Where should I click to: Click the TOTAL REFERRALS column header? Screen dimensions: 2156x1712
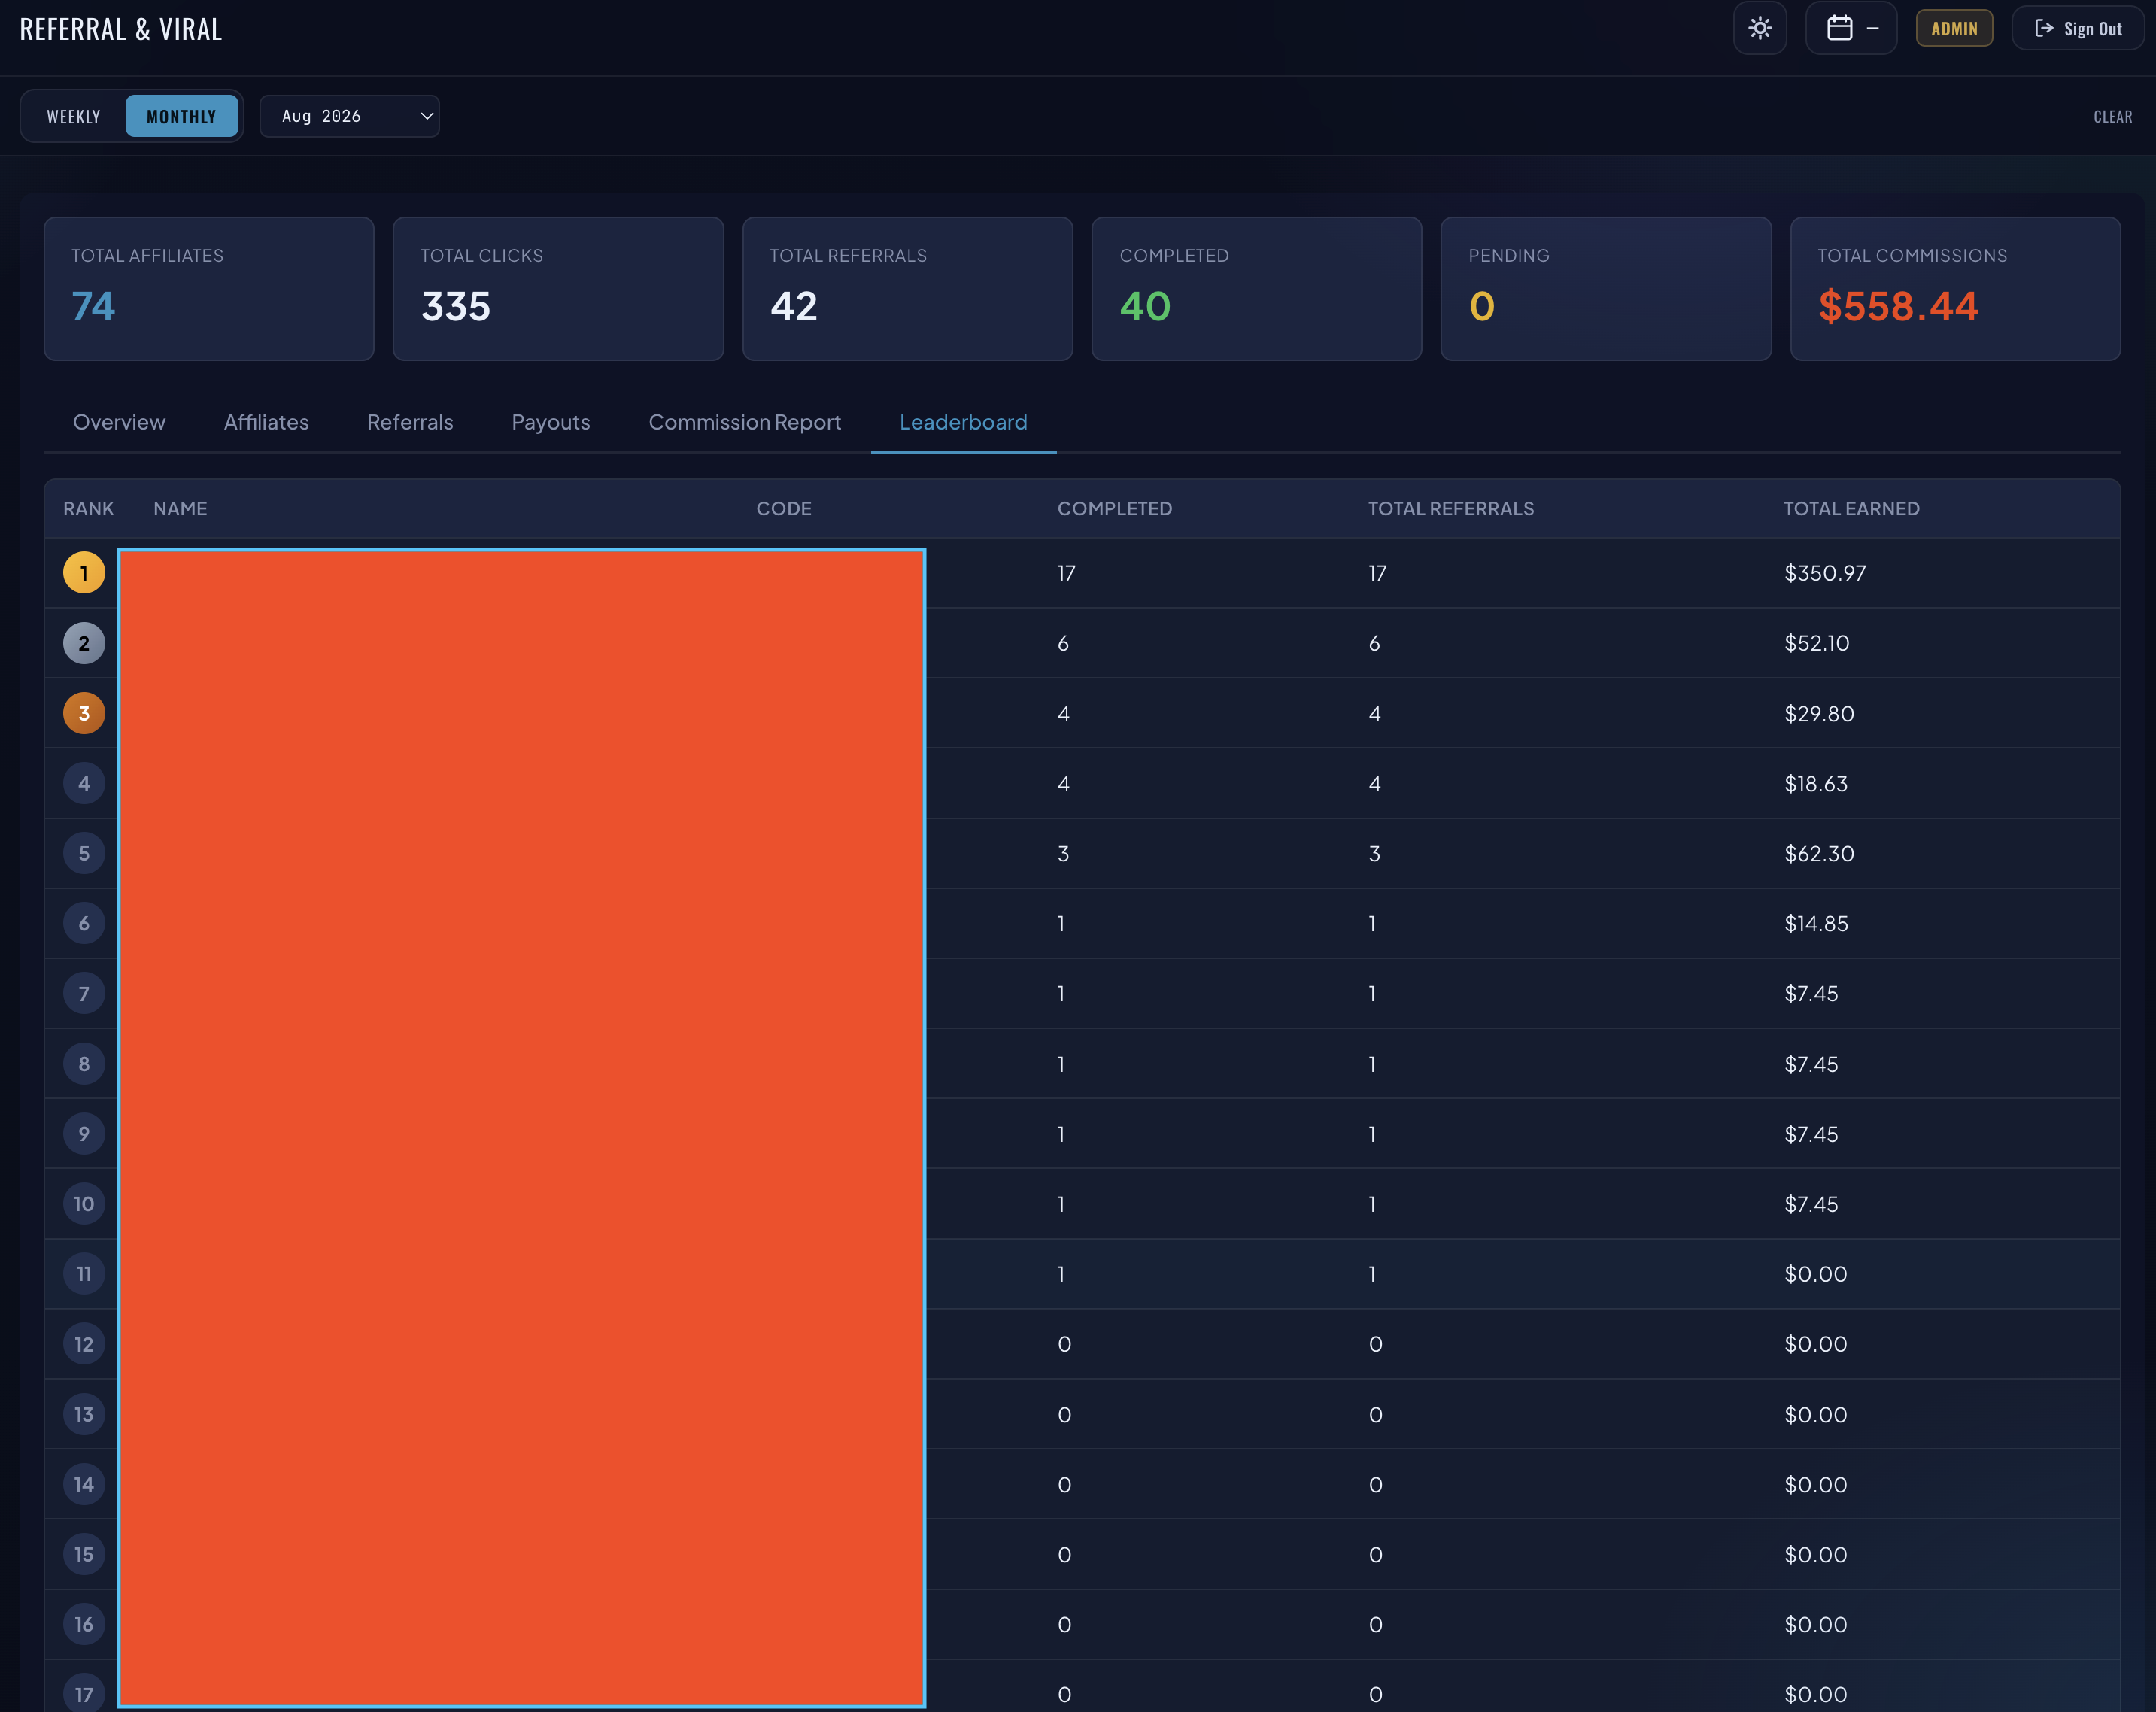point(1450,508)
